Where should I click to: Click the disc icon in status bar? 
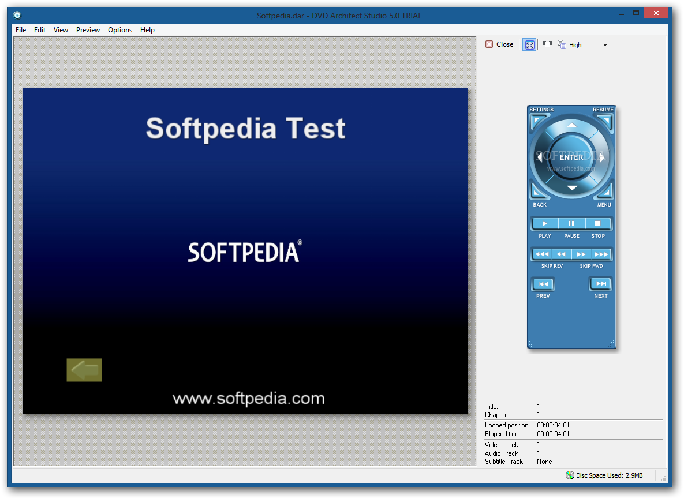[570, 475]
